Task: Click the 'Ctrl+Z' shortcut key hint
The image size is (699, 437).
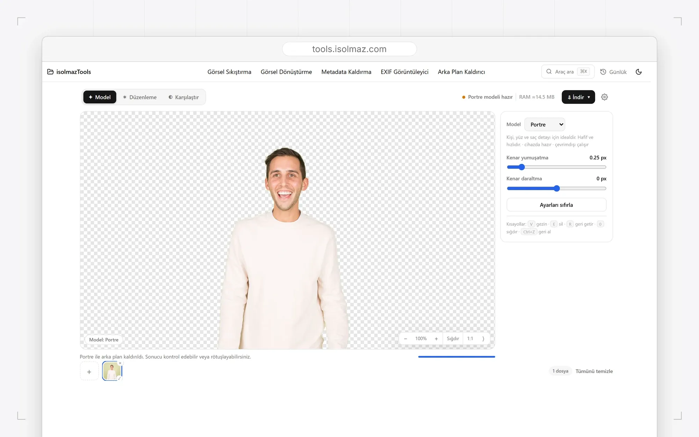Action: point(529,232)
